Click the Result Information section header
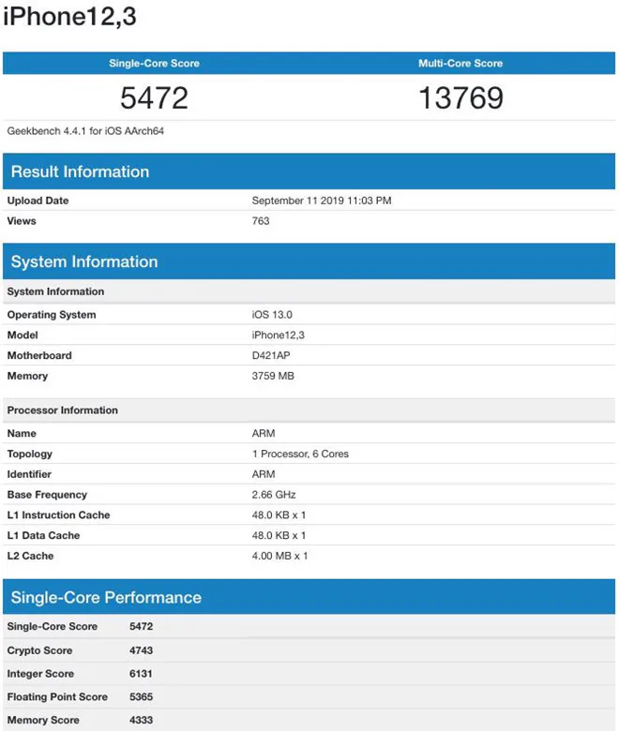This screenshot has width=619, height=731. (309, 172)
